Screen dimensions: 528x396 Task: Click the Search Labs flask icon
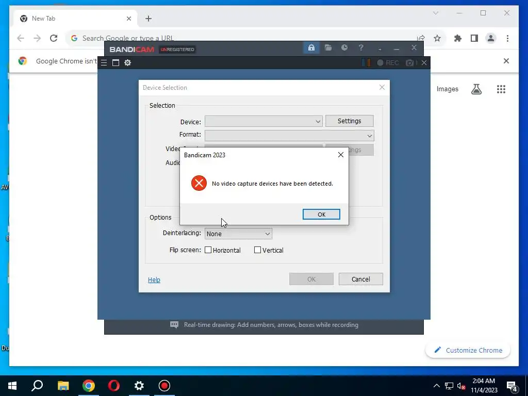[476, 89]
